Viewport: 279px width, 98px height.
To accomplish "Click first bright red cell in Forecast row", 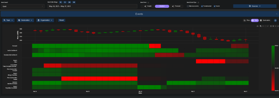I will (x=152, y=46).
